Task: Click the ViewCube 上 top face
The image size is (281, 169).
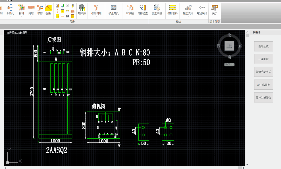Action: (x=229, y=46)
